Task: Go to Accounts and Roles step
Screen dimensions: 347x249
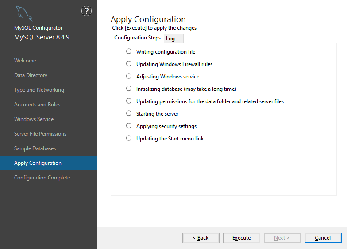Action: coord(37,105)
